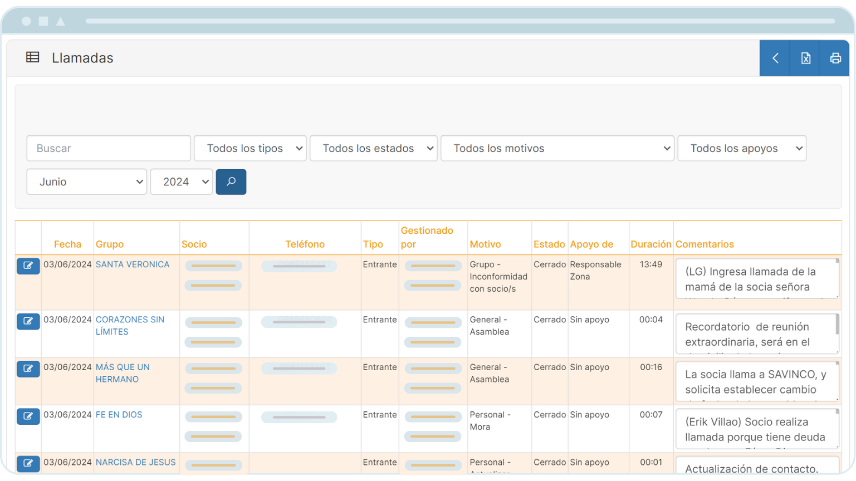
Task: Go back using the left chevron icon
Action: pos(774,58)
